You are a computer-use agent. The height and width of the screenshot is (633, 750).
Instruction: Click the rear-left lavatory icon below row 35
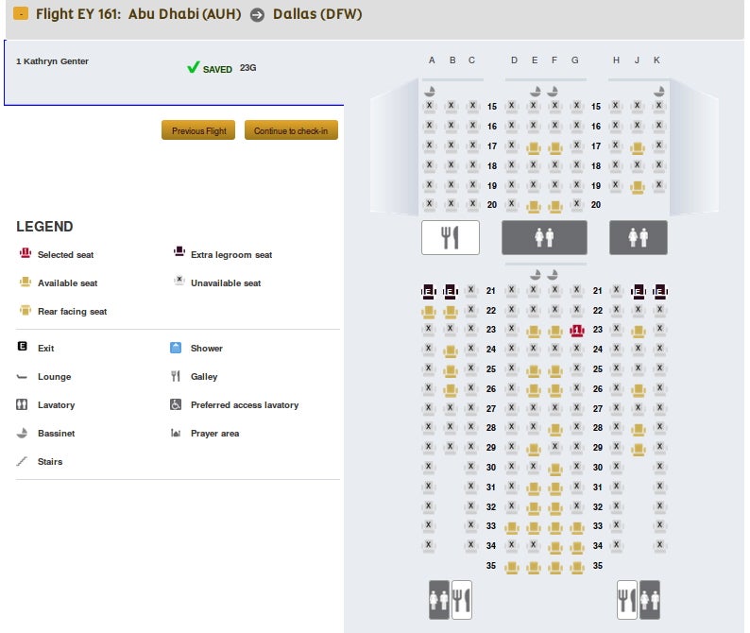tap(439, 600)
